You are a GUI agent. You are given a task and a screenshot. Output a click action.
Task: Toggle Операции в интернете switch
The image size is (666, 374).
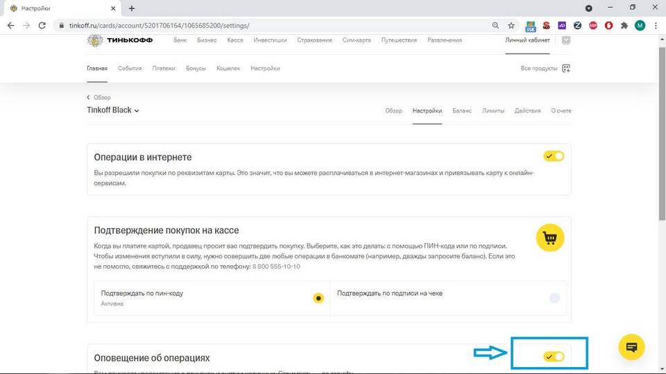coord(554,156)
